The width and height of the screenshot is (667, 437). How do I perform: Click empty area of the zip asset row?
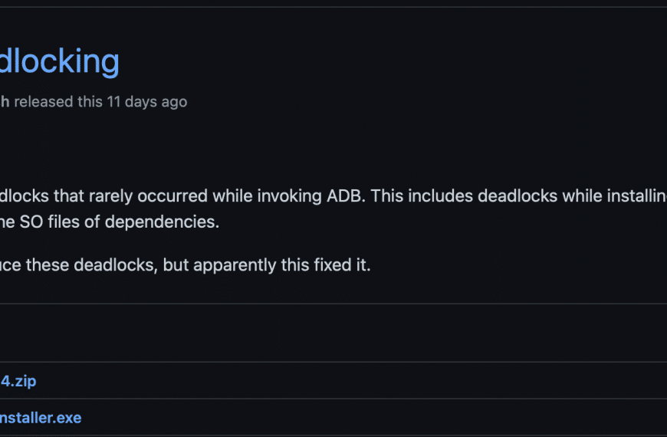click(x=340, y=380)
